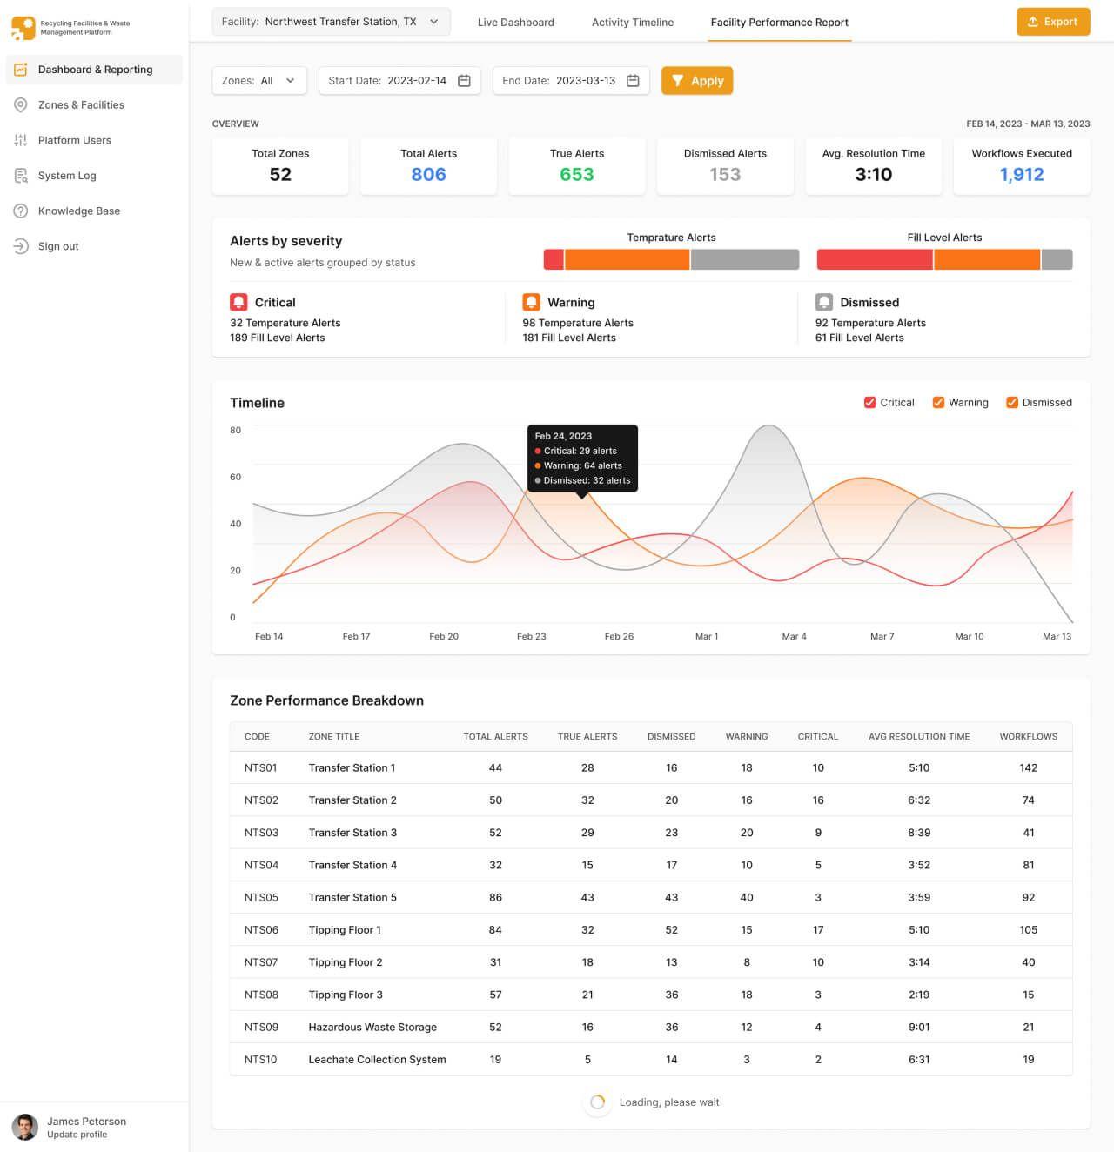Select the Hazardous Waste Storage row title

click(372, 1028)
